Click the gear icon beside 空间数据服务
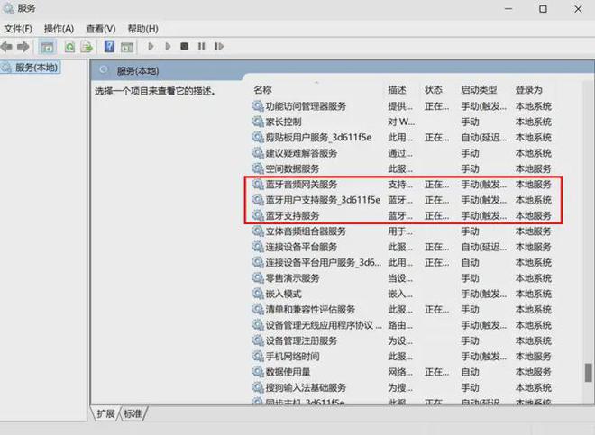The height and width of the screenshot is (435, 595). [x=258, y=168]
